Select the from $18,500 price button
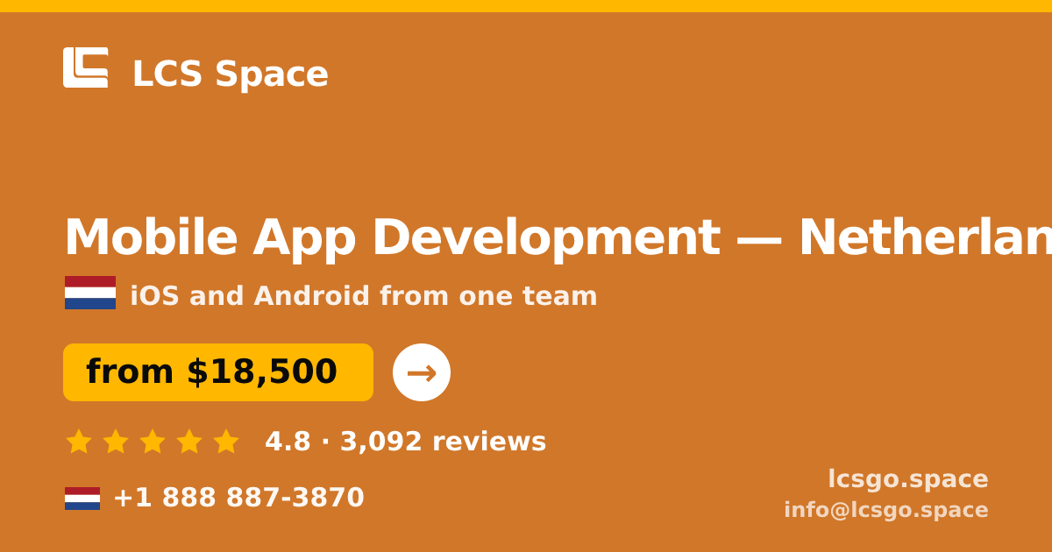Viewport: 1052px width, 552px height. pyautogui.click(x=218, y=372)
